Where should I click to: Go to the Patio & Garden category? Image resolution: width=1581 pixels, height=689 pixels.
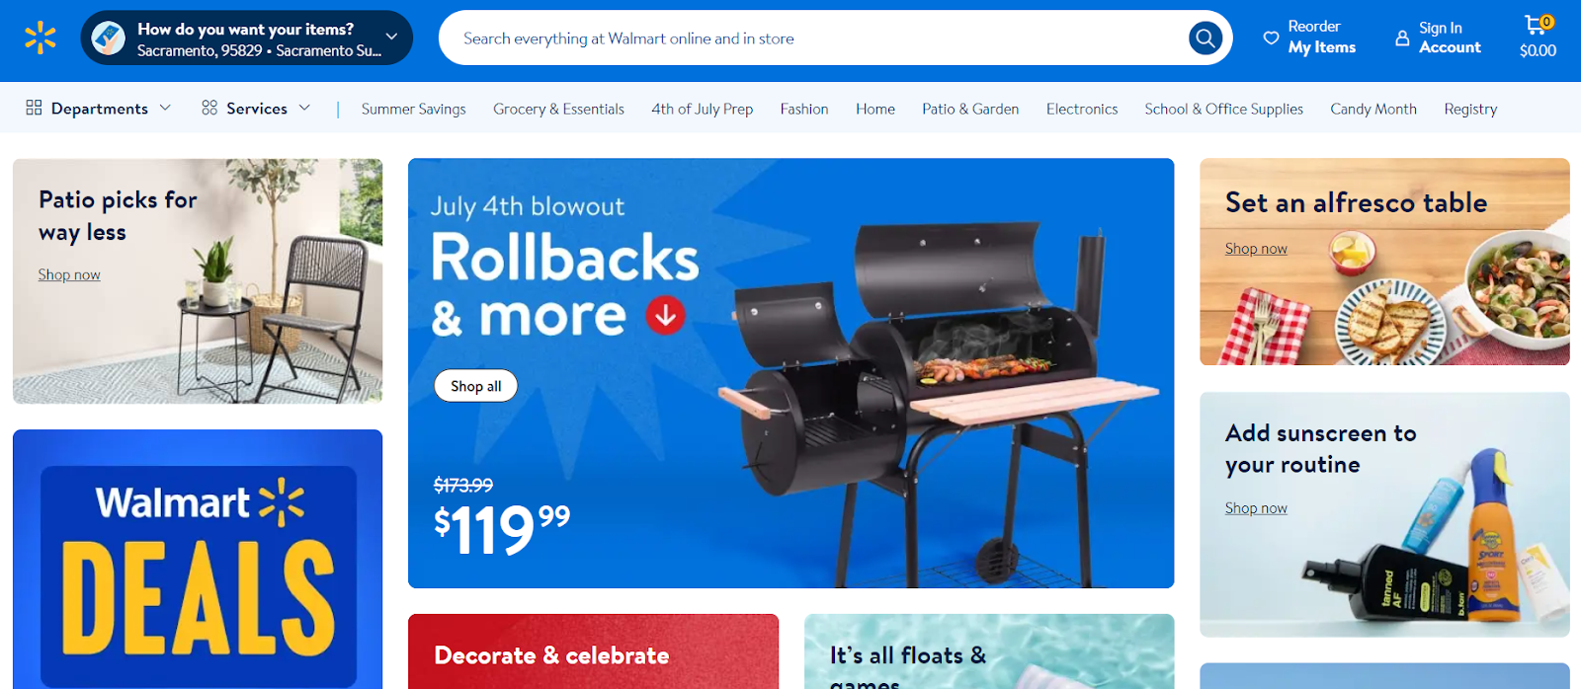pyautogui.click(x=970, y=109)
